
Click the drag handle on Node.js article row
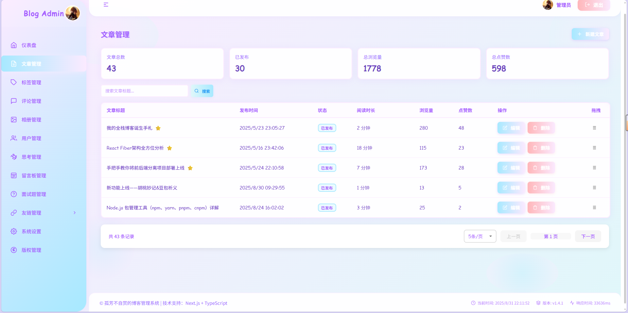(x=594, y=207)
